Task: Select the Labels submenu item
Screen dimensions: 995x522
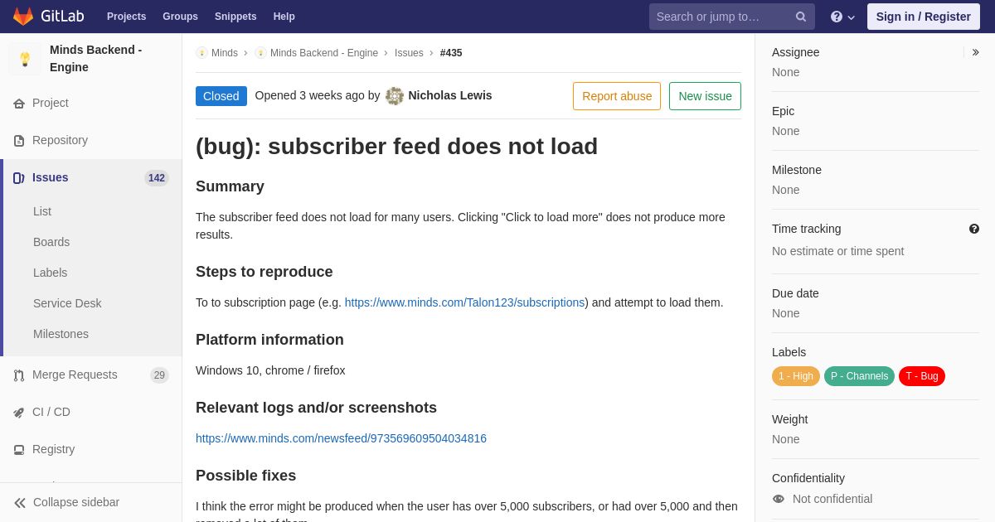Action: coord(50,273)
